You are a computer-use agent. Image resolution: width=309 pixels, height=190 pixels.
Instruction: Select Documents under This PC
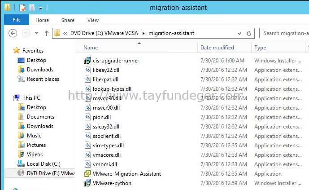(x=40, y=117)
